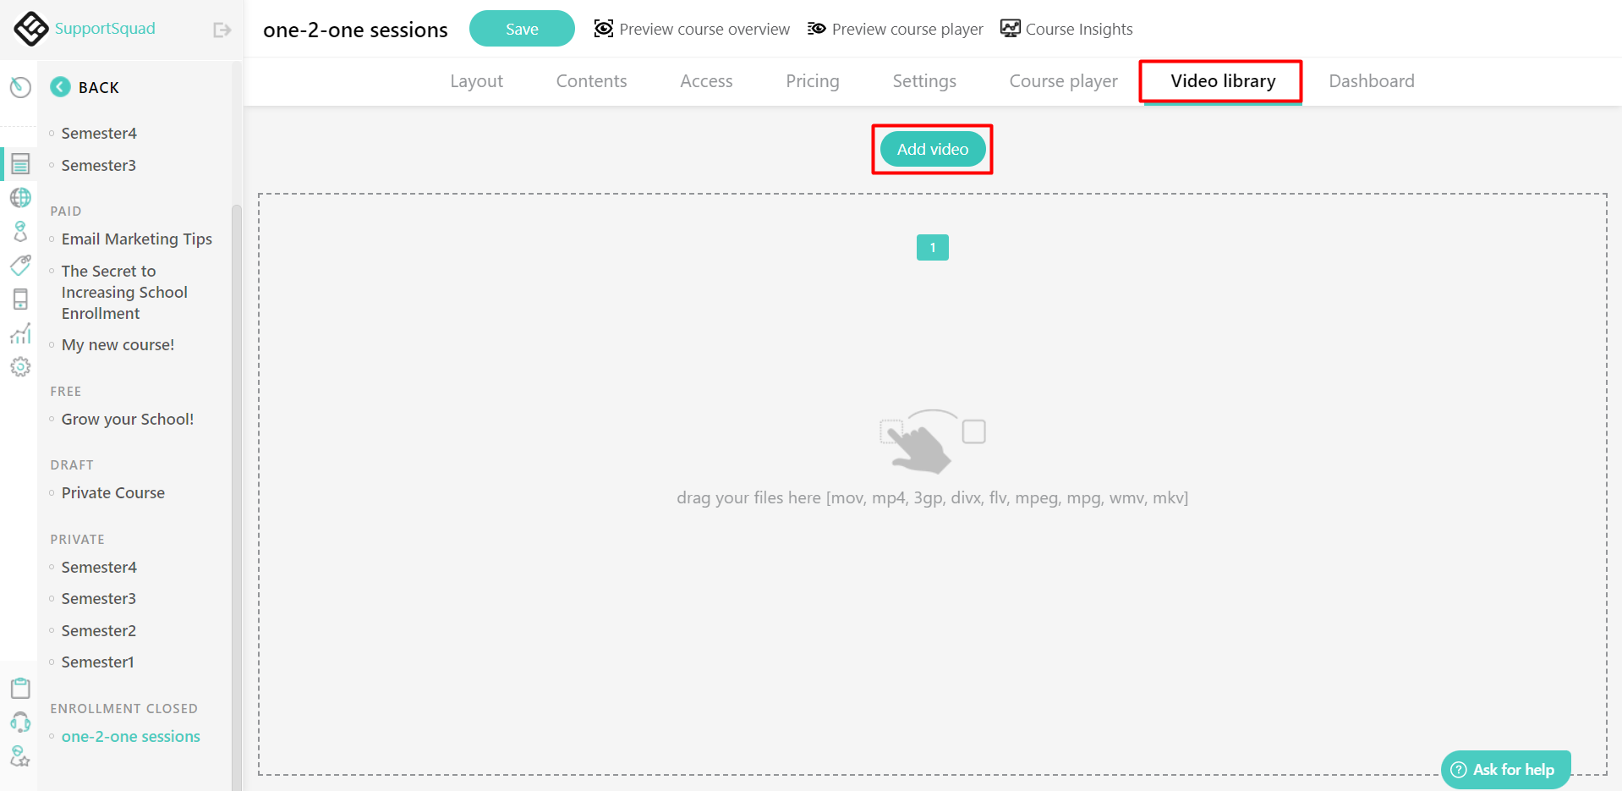Open the Course player tab
This screenshot has width=1622, height=791.
1062,80
